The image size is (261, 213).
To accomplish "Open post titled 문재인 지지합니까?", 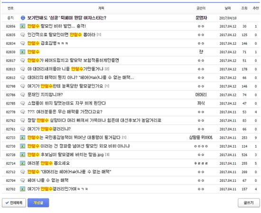I will (45, 95).
